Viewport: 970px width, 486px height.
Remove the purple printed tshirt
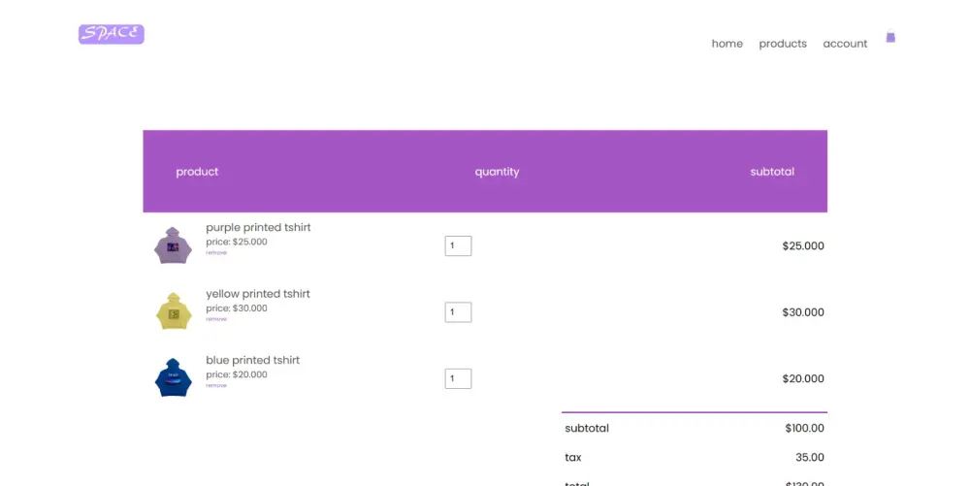point(216,253)
